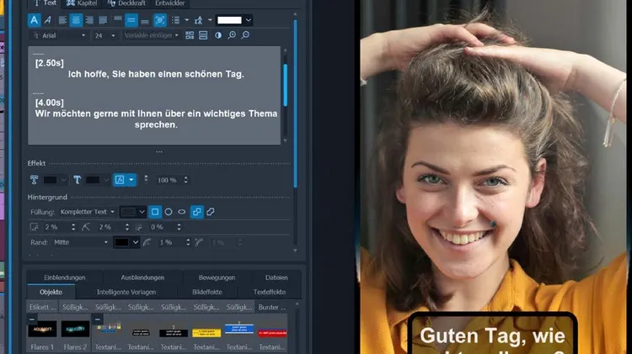Open the Arial font dropdown
This screenshot has width=632, height=354.
58,35
